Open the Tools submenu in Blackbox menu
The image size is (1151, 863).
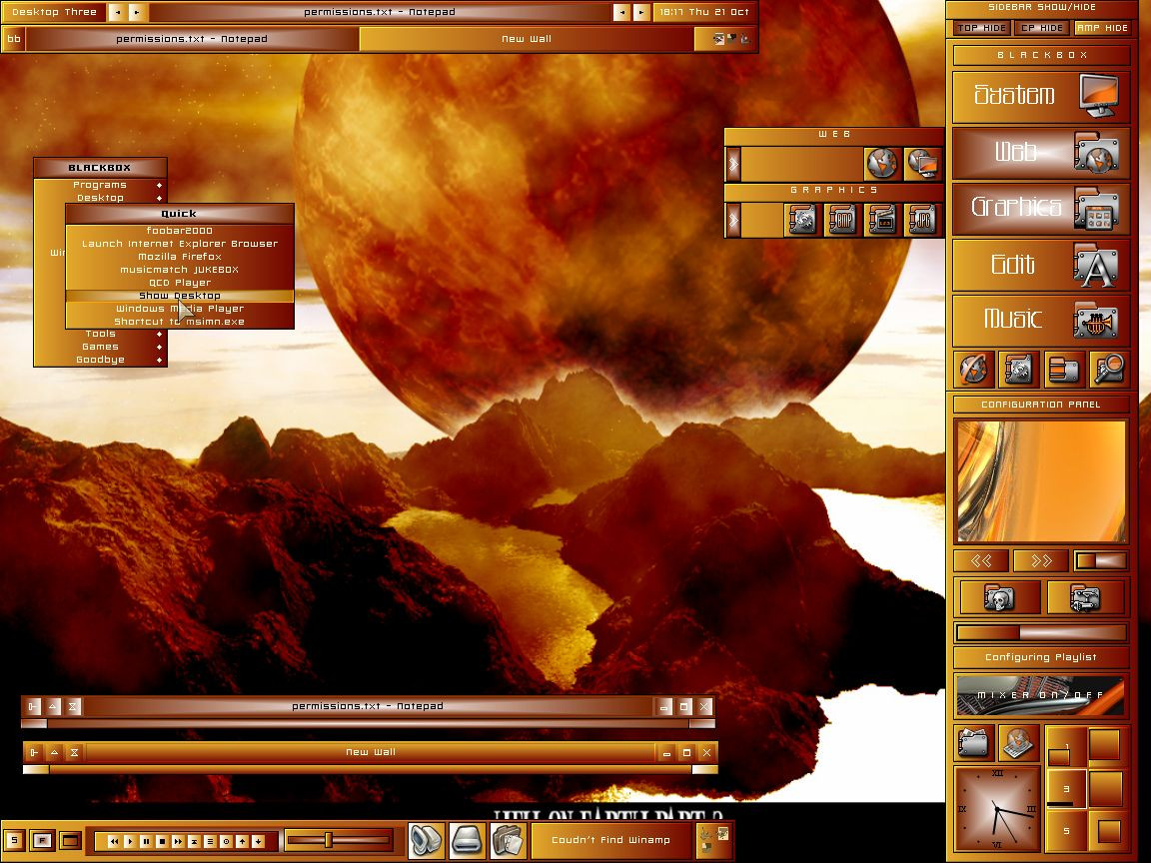click(x=100, y=334)
